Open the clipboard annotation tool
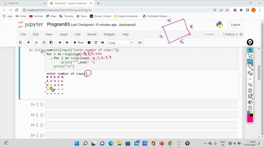 [250, 108]
